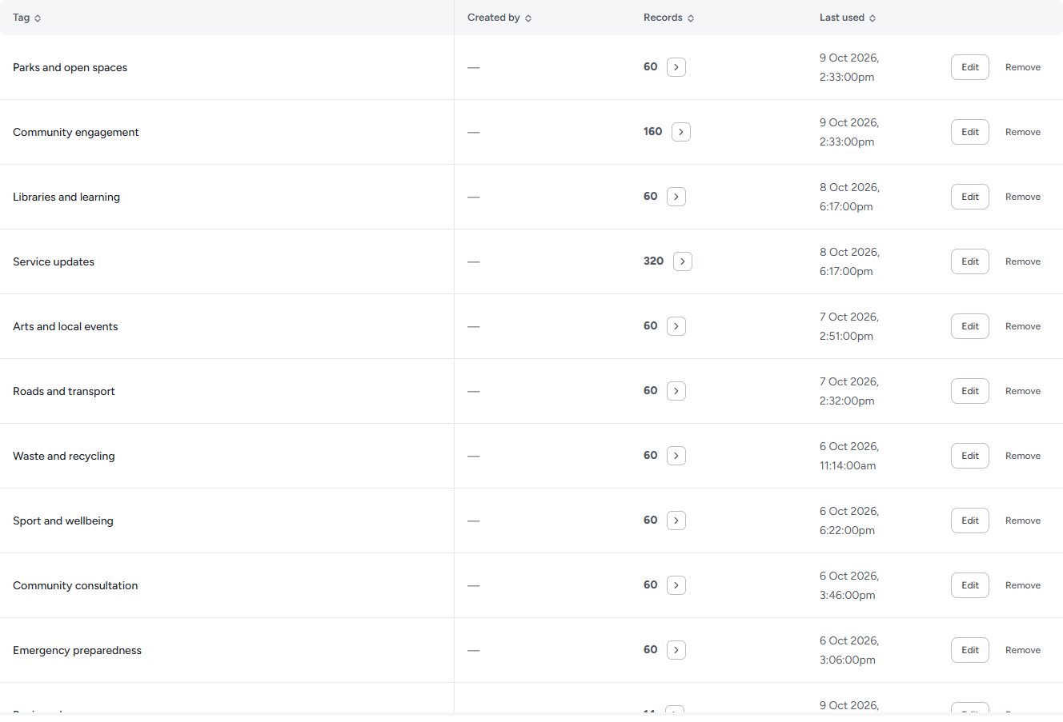Edit the Community engagement tag
Image resolution: width=1063 pixels, height=722 pixels.
(x=970, y=132)
